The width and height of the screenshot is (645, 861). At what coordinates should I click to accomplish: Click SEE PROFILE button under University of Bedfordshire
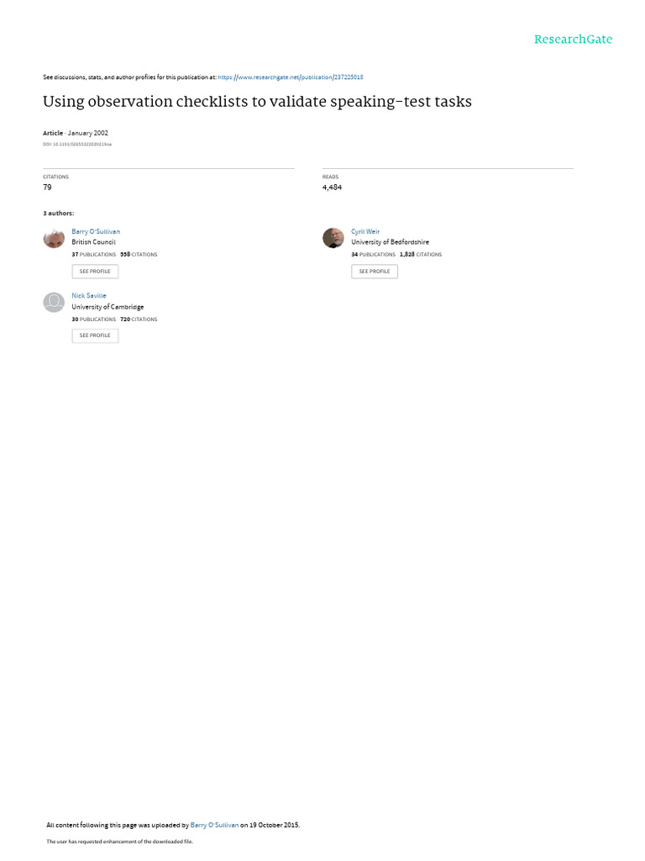click(375, 272)
